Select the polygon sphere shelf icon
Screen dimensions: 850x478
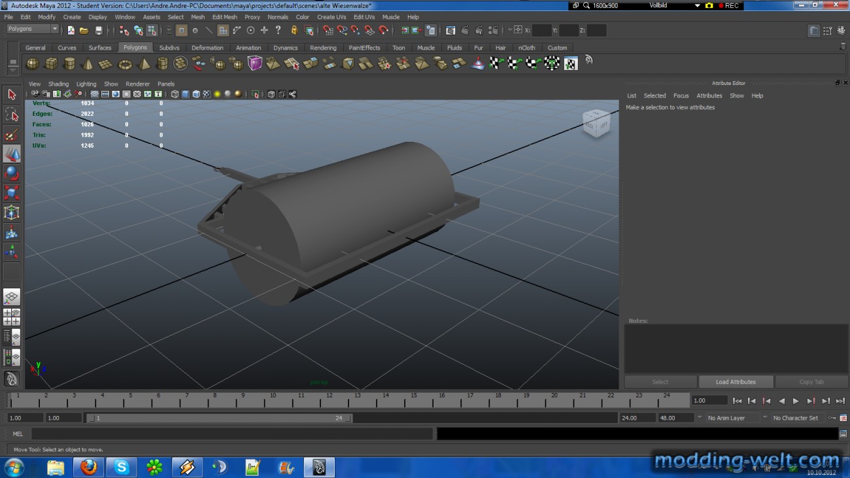click(32, 63)
